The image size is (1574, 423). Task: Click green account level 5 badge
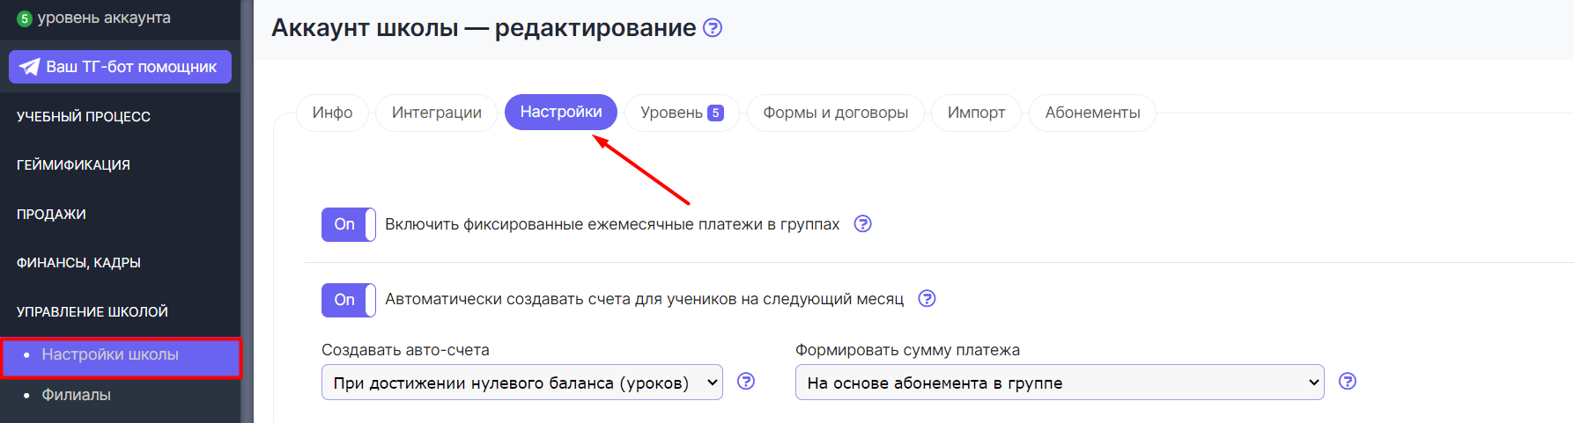[25, 18]
